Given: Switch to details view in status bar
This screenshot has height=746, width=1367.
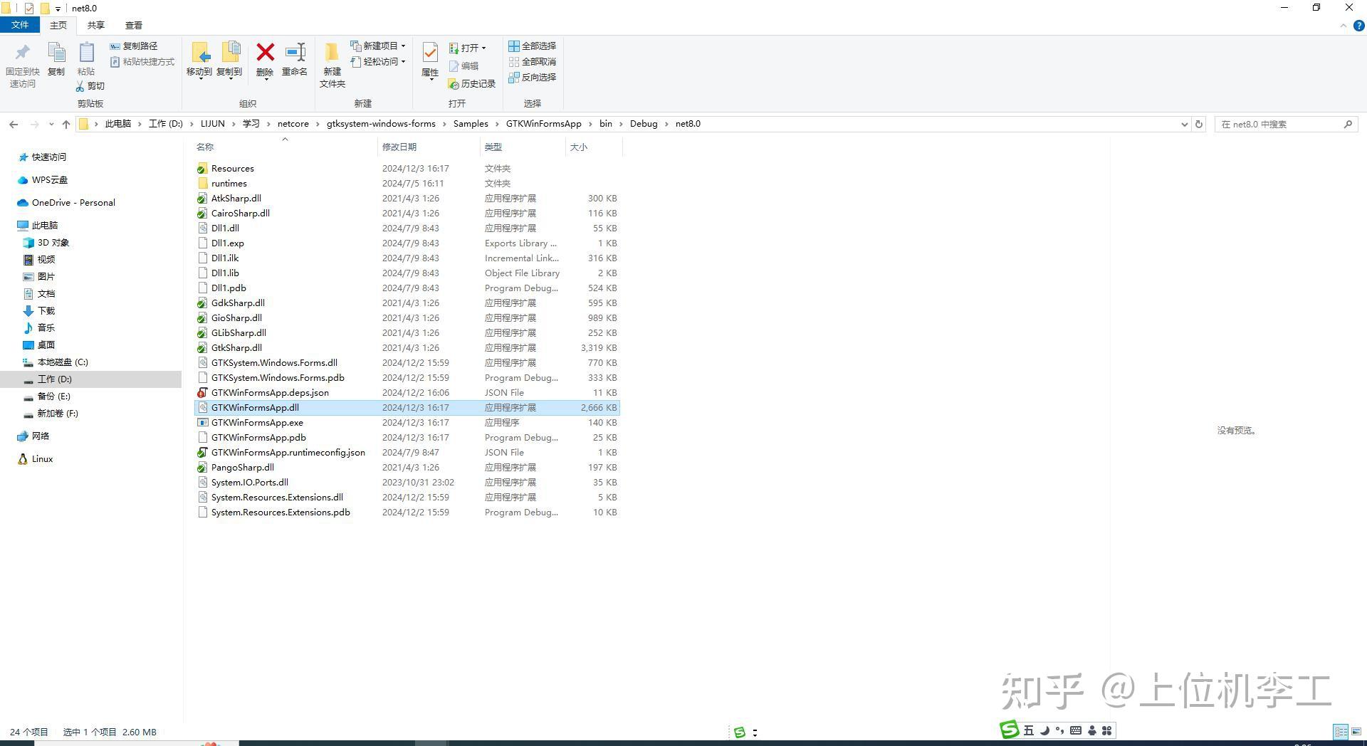Looking at the screenshot, I should (x=1341, y=732).
